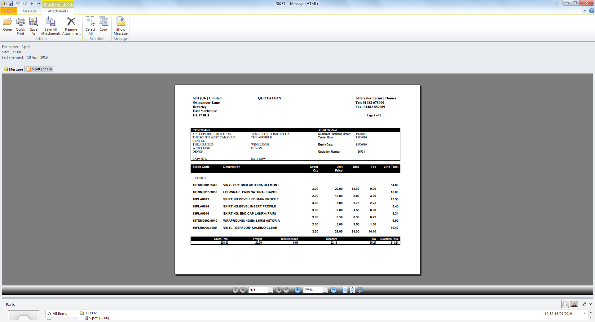This screenshot has height=322, width=595.
Task: Expand the quick access toolbar overflow
Action: tap(38, 3)
